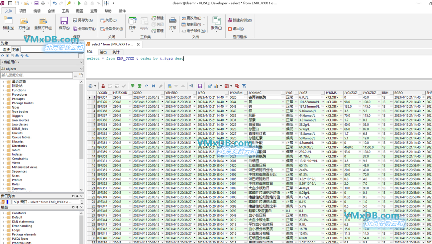The height and width of the screenshot is (244, 432).
Task: Open the 工具 (Tools) ribbon tab
Action: (65, 11)
